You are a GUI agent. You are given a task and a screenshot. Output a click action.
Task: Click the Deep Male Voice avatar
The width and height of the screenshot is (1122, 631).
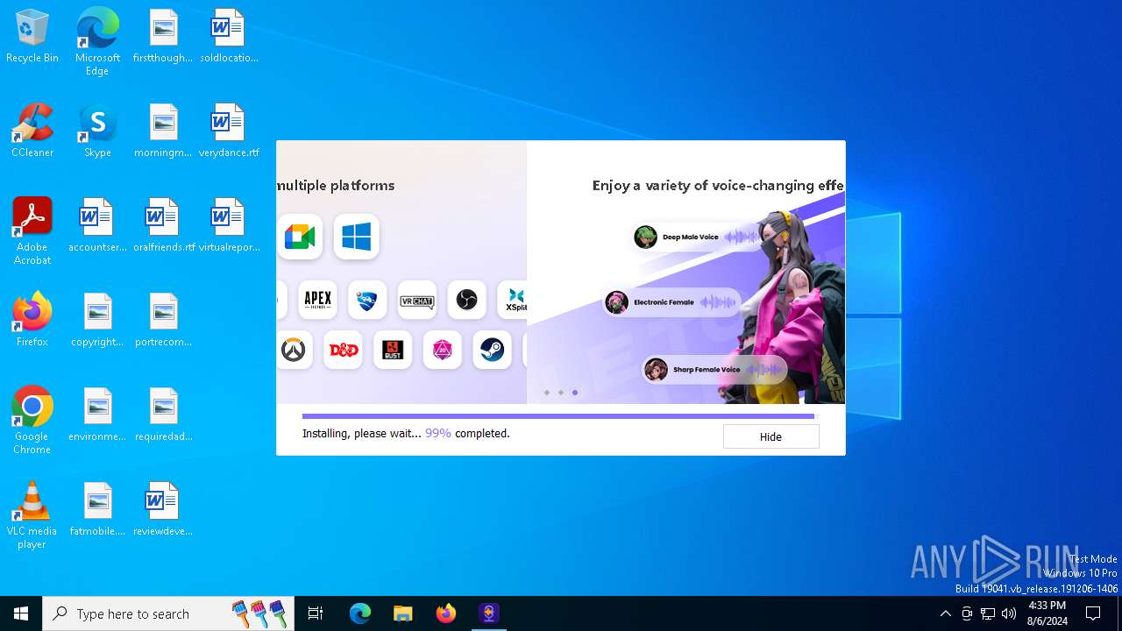[646, 237]
